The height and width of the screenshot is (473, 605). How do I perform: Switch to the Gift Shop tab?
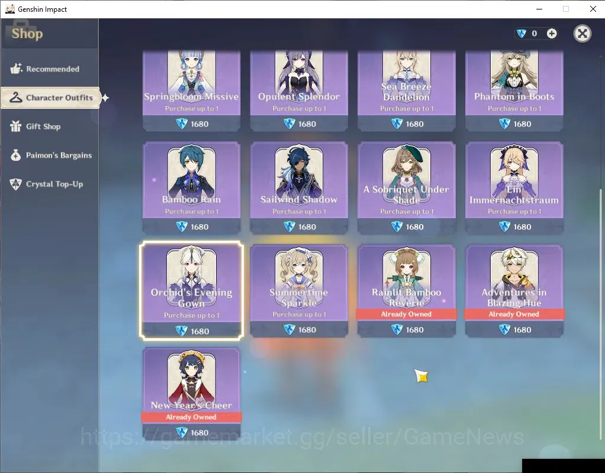point(49,127)
